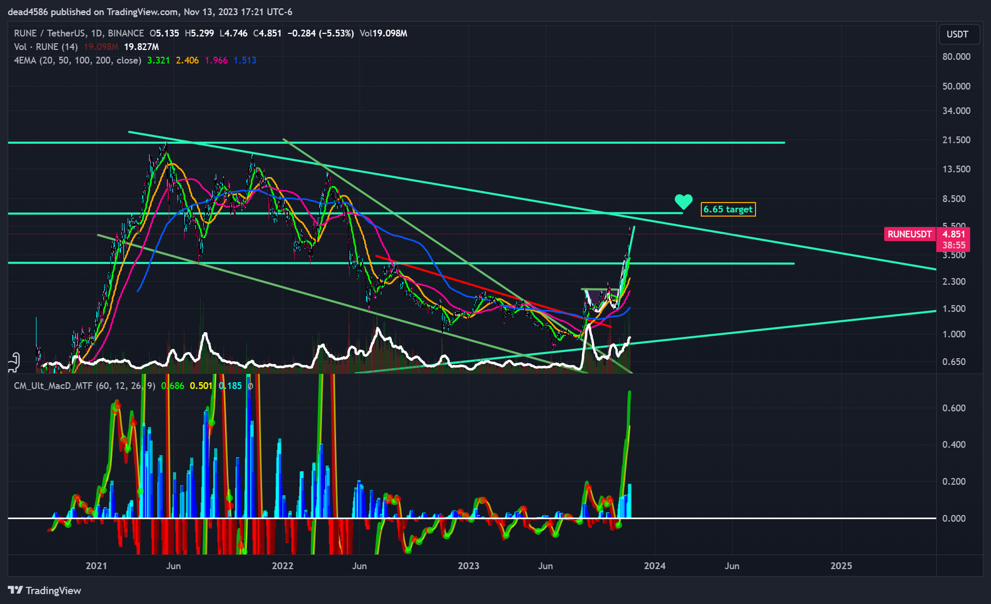Click the 3.321 green EMA value
Image resolution: width=991 pixels, height=604 pixels.
point(158,60)
